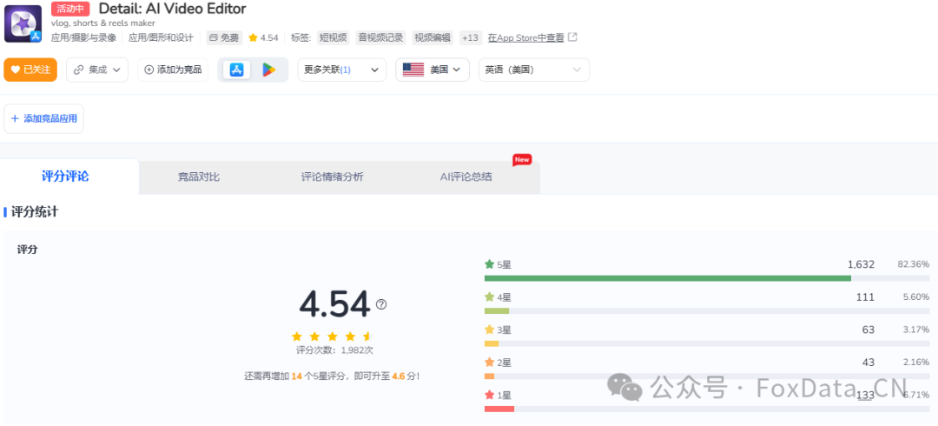Click the five-star rating row under 4.54
Viewport: 938px width, 426px height.
click(x=332, y=336)
